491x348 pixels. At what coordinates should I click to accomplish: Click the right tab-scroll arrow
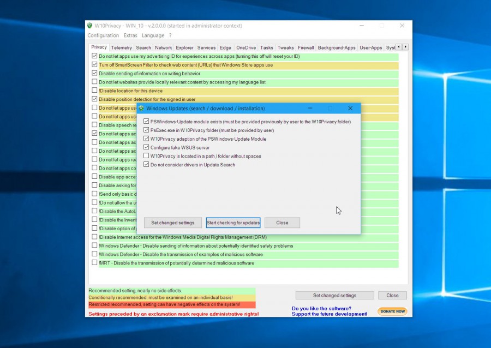pos(404,47)
